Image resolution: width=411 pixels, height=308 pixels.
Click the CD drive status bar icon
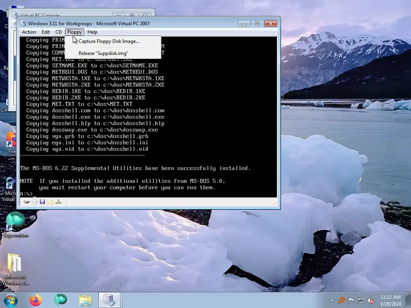coord(35,202)
